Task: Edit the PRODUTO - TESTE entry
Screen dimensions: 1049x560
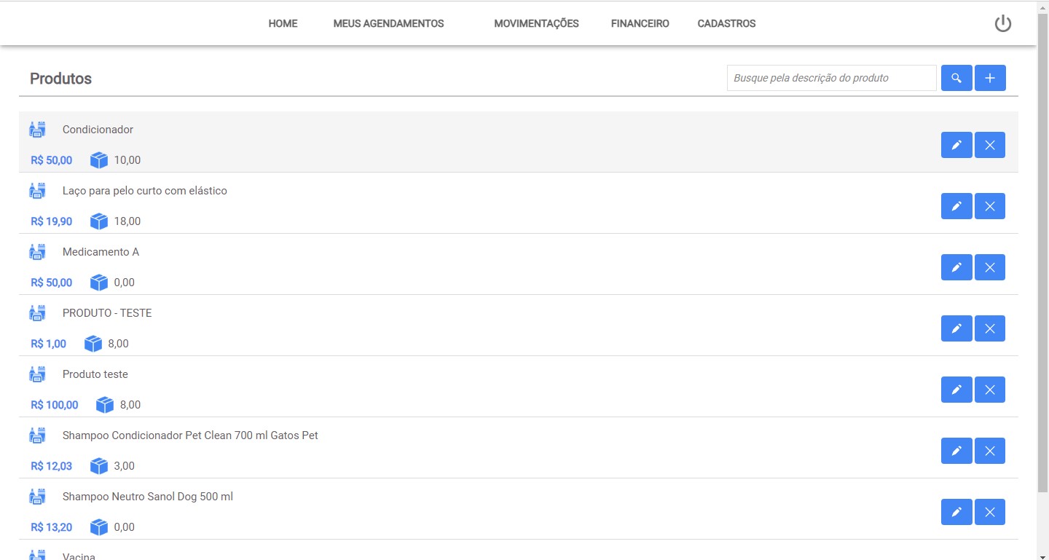Action: point(956,328)
